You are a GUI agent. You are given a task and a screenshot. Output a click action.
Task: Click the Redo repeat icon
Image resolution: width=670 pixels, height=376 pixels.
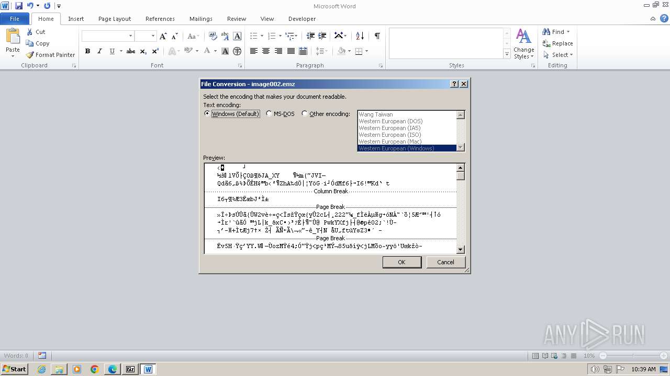point(47,6)
